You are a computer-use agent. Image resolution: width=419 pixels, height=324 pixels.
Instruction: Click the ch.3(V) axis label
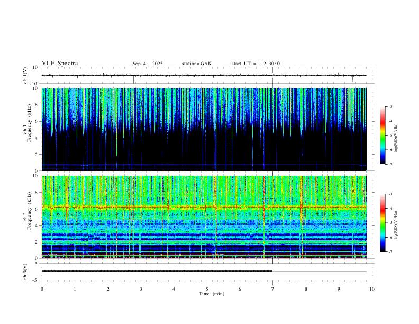click(25, 272)
